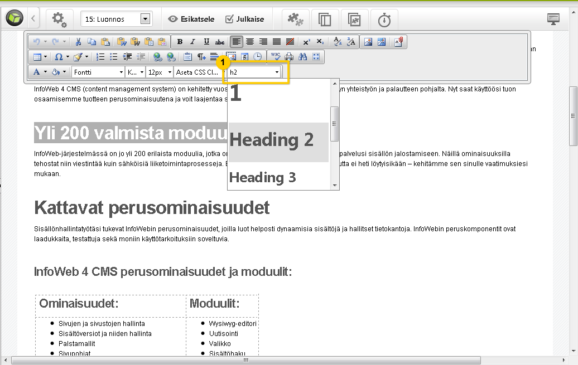Expand the insert table dropdown arrow

(45, 57)
